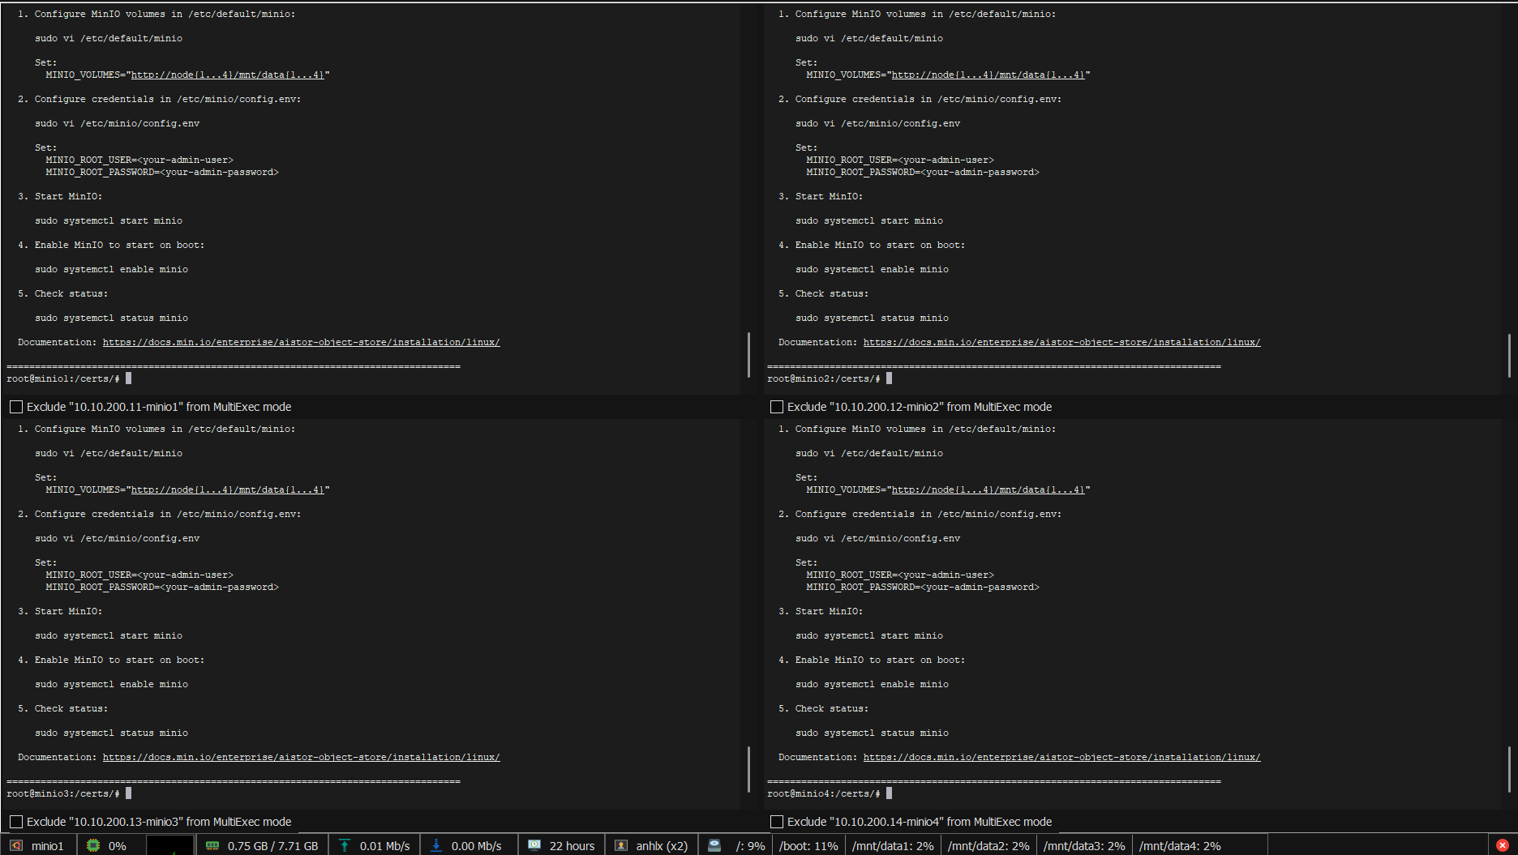Click 'sudo vi /etc/minio/config.env' in minio4 terminal
The image size is (1518, 855).
[877, 538]
